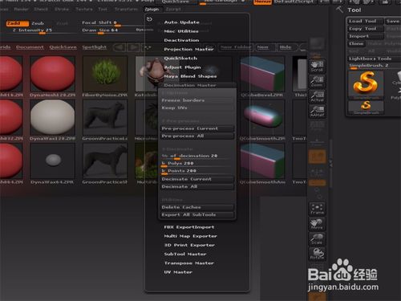Open the Transform menu
This screenshot has height=301, width=401.
pyautogui.click(x=126, y=10)
